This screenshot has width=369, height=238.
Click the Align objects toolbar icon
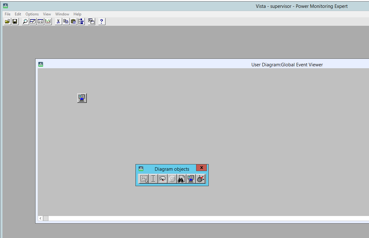[x=81, y=22]
